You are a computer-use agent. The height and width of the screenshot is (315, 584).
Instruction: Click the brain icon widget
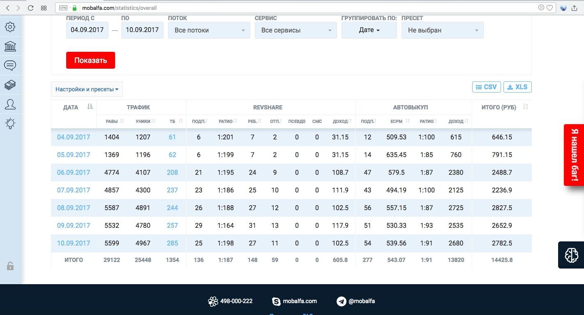(571, 255)
